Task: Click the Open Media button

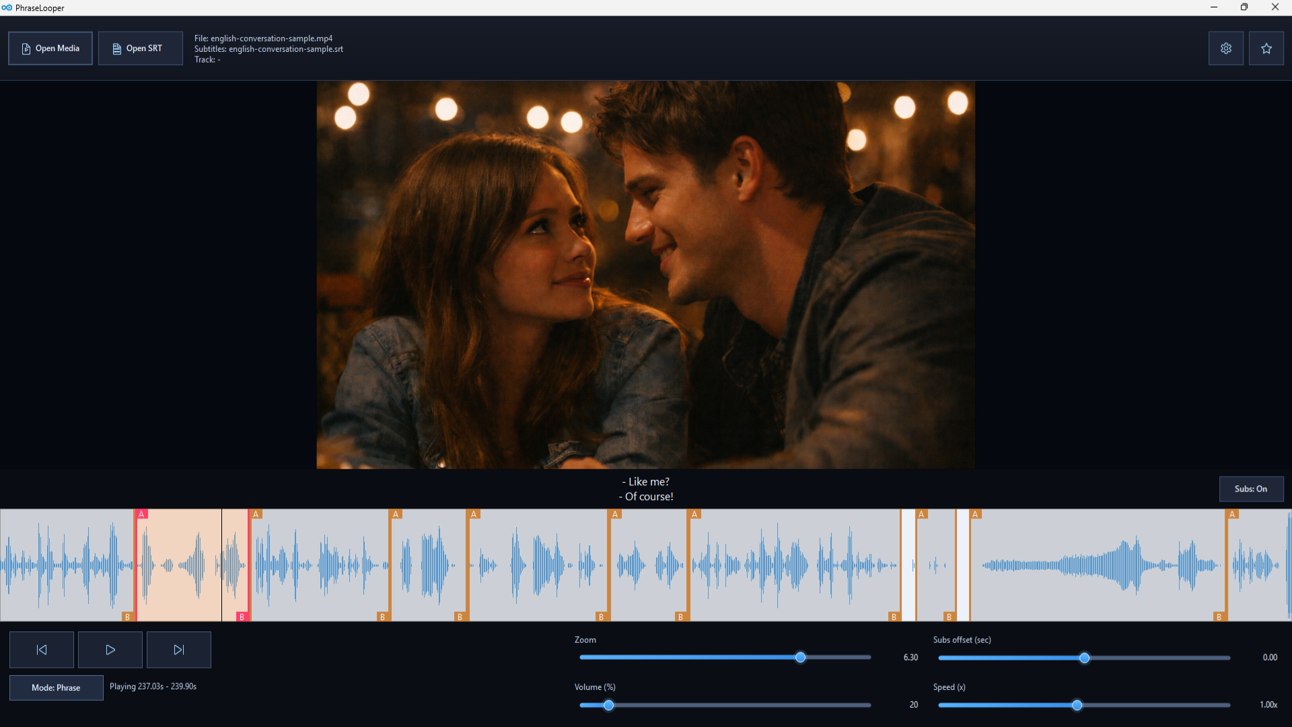Action: [x=50, y=48]
